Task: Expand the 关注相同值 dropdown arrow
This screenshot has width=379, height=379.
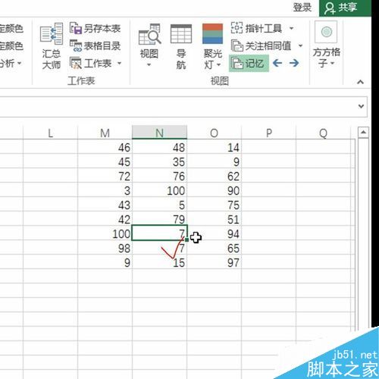Action: (x=300, y=46)
